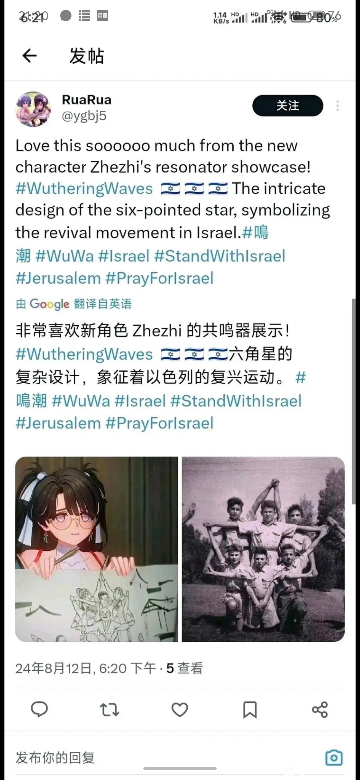360x780 pixels.
Task: Follow RuaRua with the 关注 button
Action: point(288,106)
